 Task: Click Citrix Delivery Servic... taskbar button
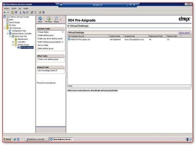[61, 139]
